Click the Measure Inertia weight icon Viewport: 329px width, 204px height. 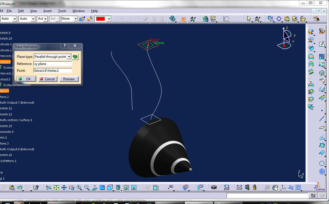pyautogui.click(x=255, y=187)
